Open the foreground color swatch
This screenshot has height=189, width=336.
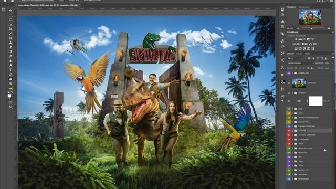pos(9,96)
